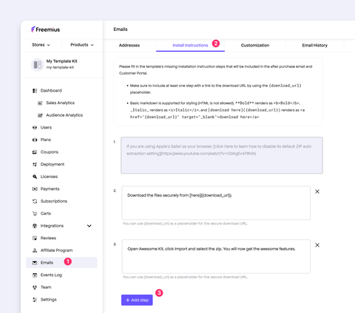Click into the step 2 text field

(216, 203)
